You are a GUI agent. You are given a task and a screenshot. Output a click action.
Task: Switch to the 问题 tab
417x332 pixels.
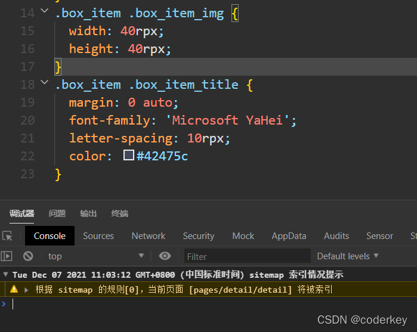(57, 213)
